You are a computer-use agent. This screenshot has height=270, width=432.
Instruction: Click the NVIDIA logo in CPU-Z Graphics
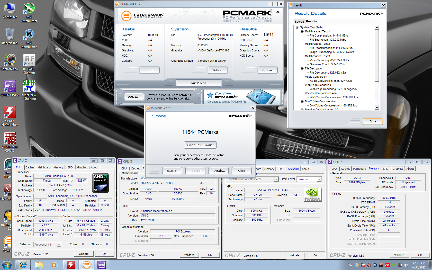(x=312, y=195)
